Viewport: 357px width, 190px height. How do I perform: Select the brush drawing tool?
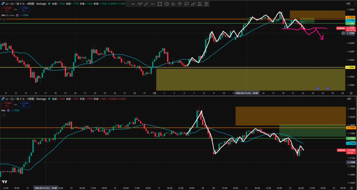click(x=193, y=4)
